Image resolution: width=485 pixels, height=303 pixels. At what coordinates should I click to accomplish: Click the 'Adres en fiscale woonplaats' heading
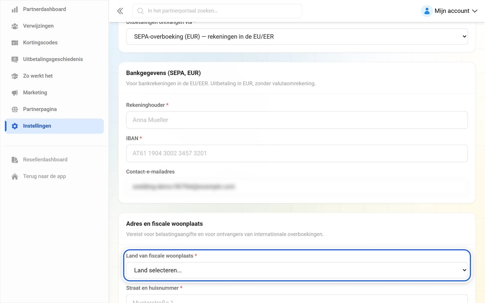click(164, 224)
